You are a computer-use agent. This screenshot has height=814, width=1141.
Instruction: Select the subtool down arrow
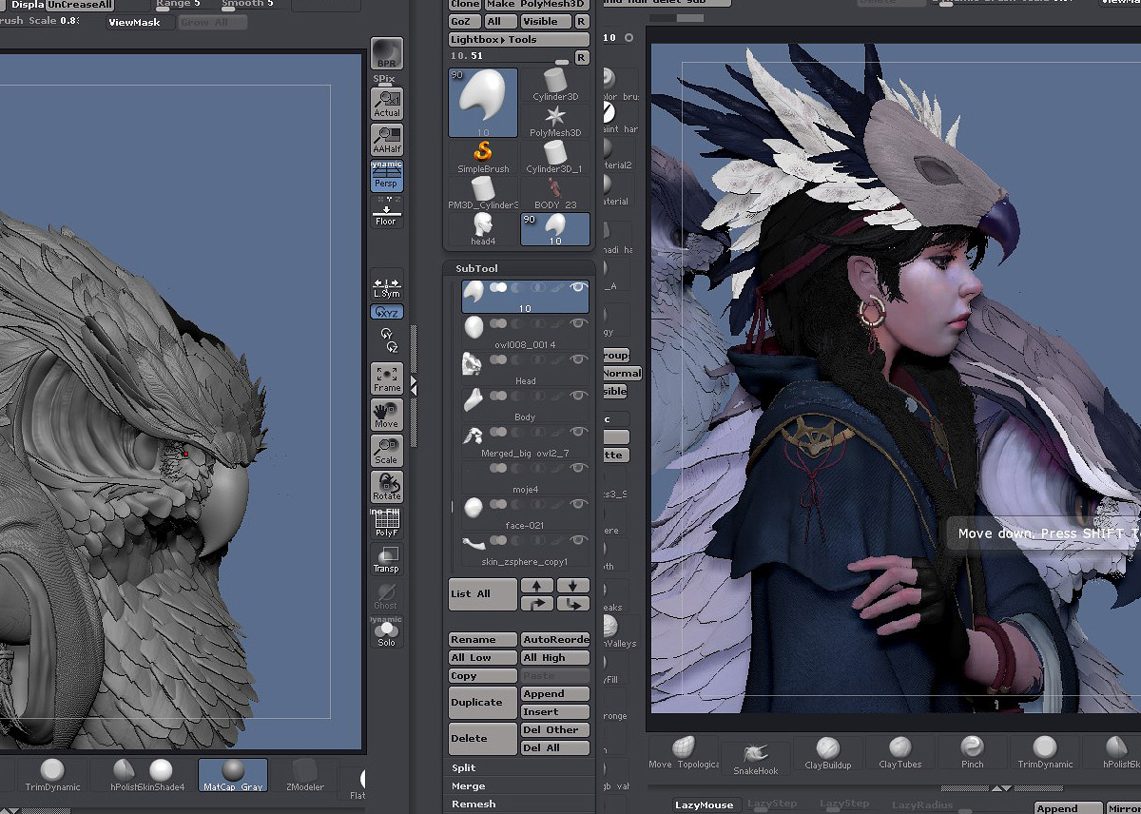click(x=573, y=586)
